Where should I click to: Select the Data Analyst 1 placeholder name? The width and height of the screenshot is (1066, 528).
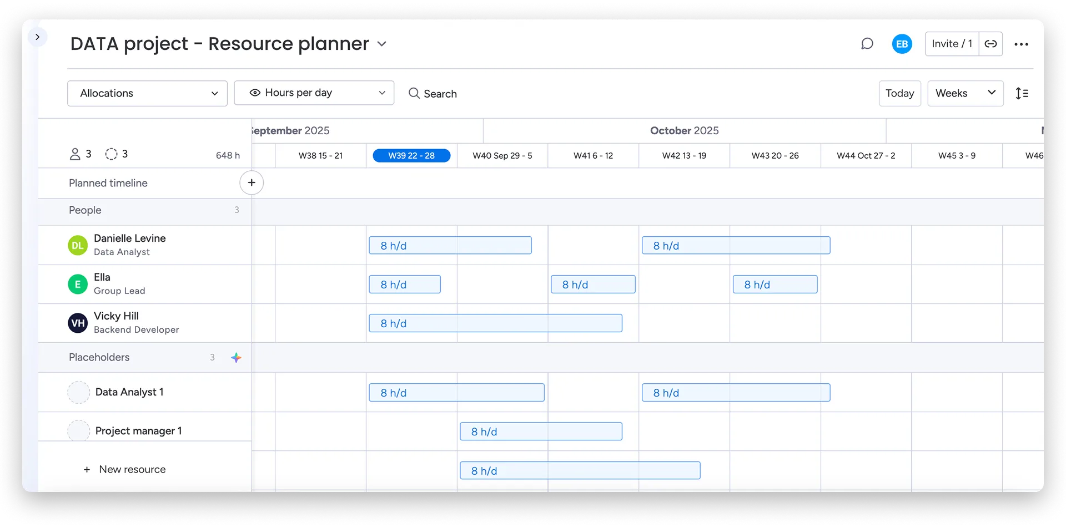pos(129,392)
